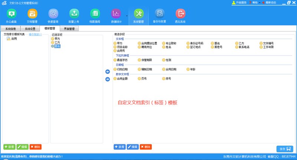Pick 保管期限 under 下拉列表框
The image size is (297, 160).
(x=145, y=60)
